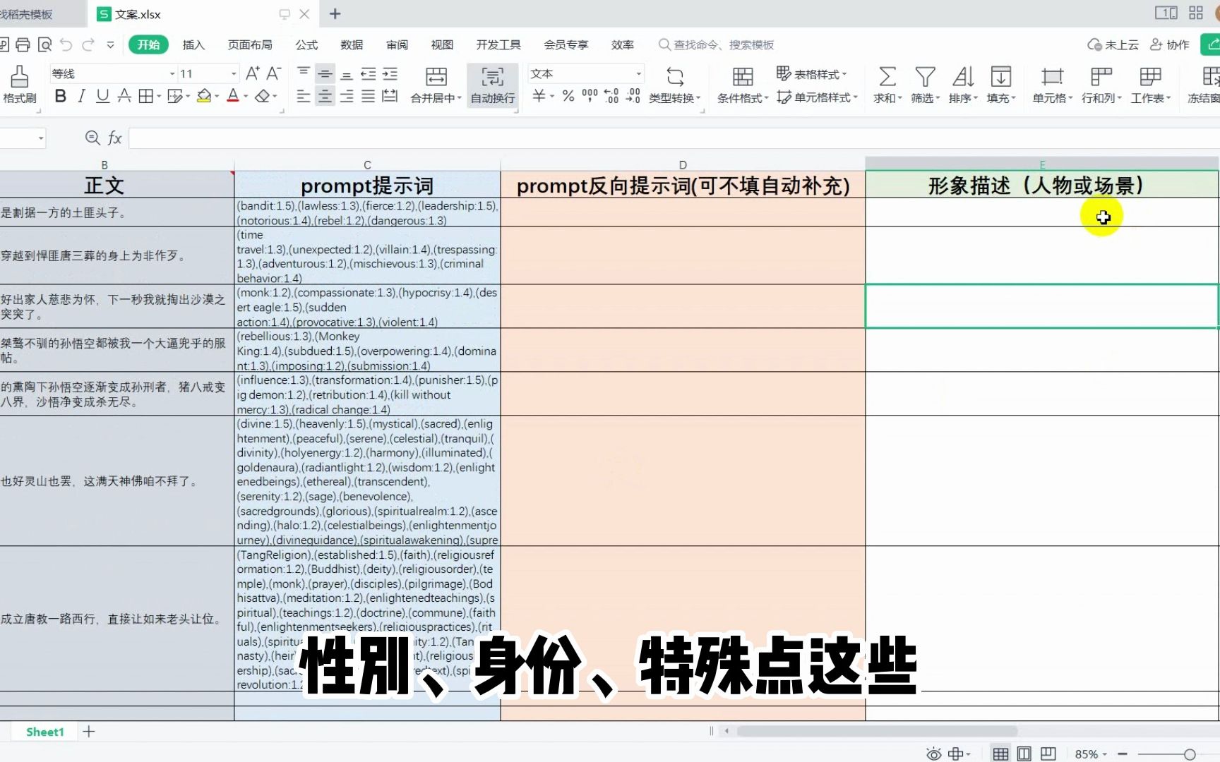1220x762 pixels.
Task: Click the Sum (求和) button
Action: point(887,85)
